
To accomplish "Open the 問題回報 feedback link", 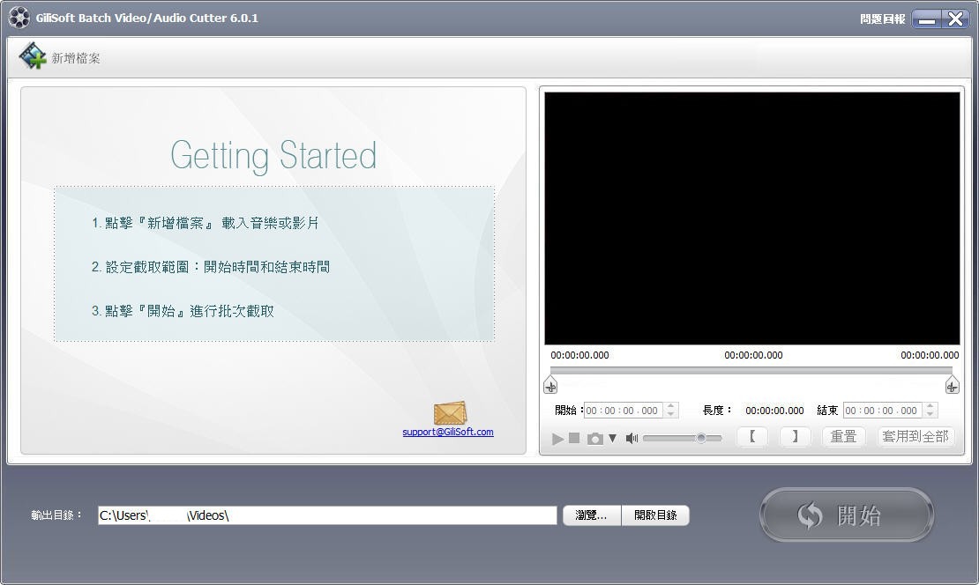I will 882,19.
